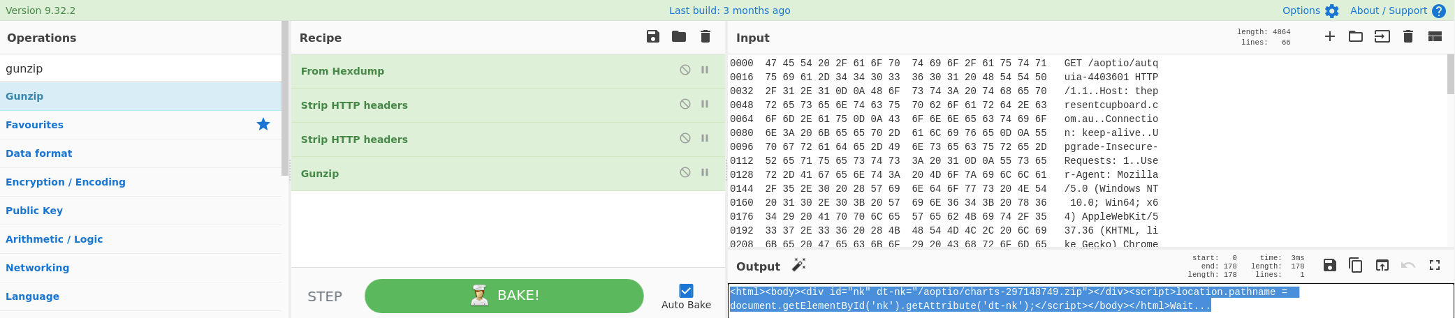The image size is (1455, 318).
Task: Reset pane layout icon
Action: pos(1435,36)
